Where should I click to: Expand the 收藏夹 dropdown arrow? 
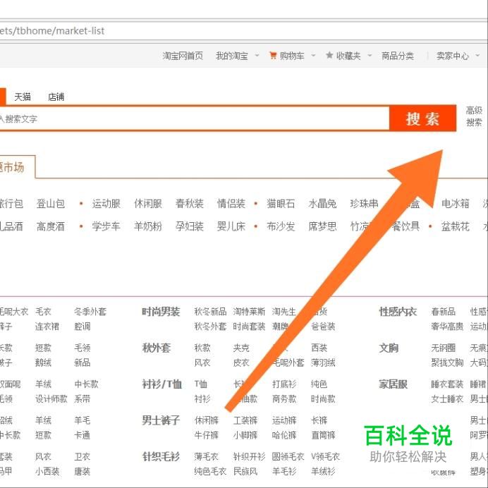click(x=370, y=56)
